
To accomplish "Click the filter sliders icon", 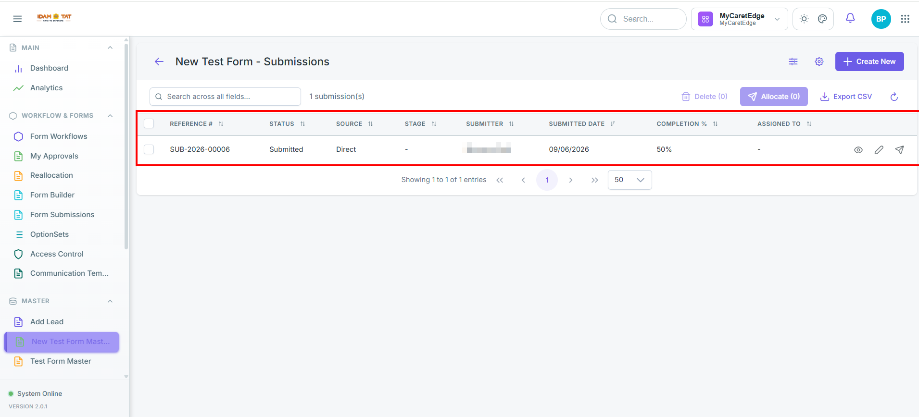I will [x=793, y=61].
